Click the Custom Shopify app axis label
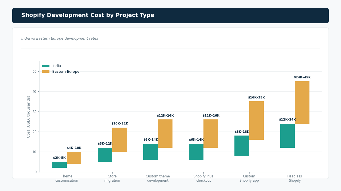341x191 pixels. click(x=249, y=179)
